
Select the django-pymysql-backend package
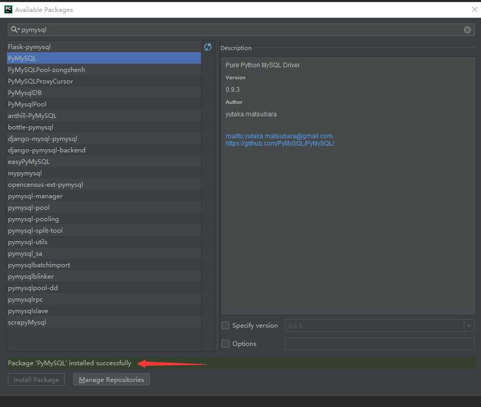[104, 150]
